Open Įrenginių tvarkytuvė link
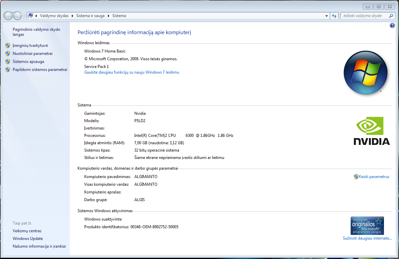 click(x=30, y=46)
